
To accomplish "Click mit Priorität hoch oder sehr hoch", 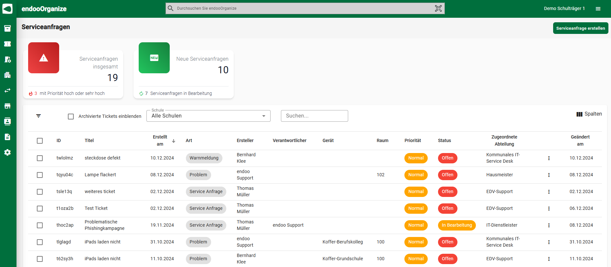I will (x=72, y=93).
